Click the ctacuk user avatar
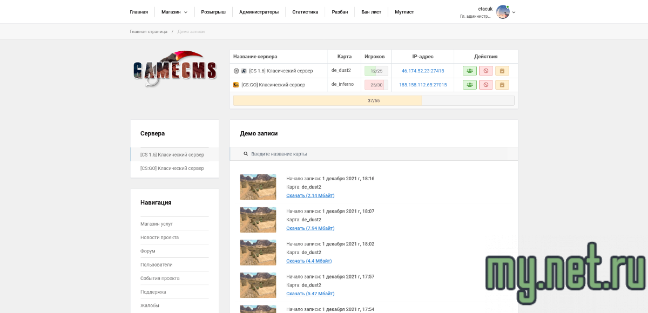The height and width of the screenshot is (313, 648). coord(503,12)
